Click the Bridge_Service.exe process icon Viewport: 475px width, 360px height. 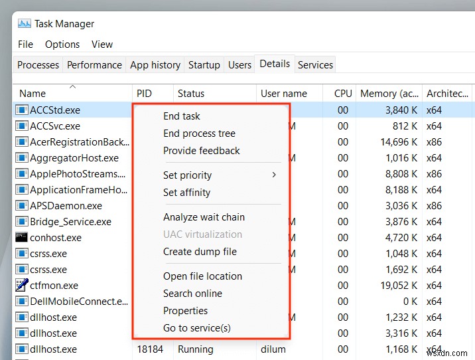pyautogui.click(x=21, y=222)
